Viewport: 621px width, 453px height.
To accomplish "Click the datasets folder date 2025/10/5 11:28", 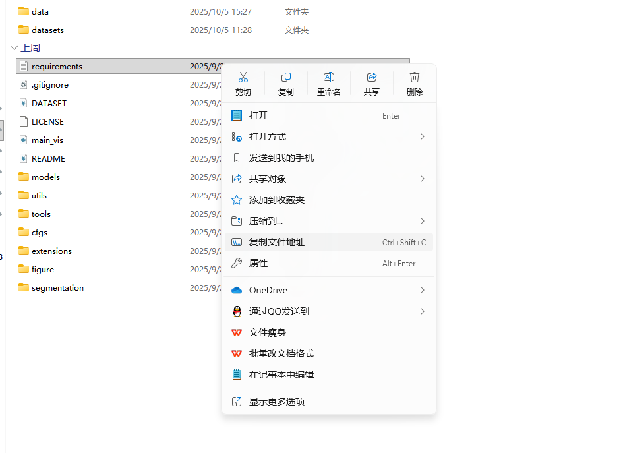I will click(221, 30).
